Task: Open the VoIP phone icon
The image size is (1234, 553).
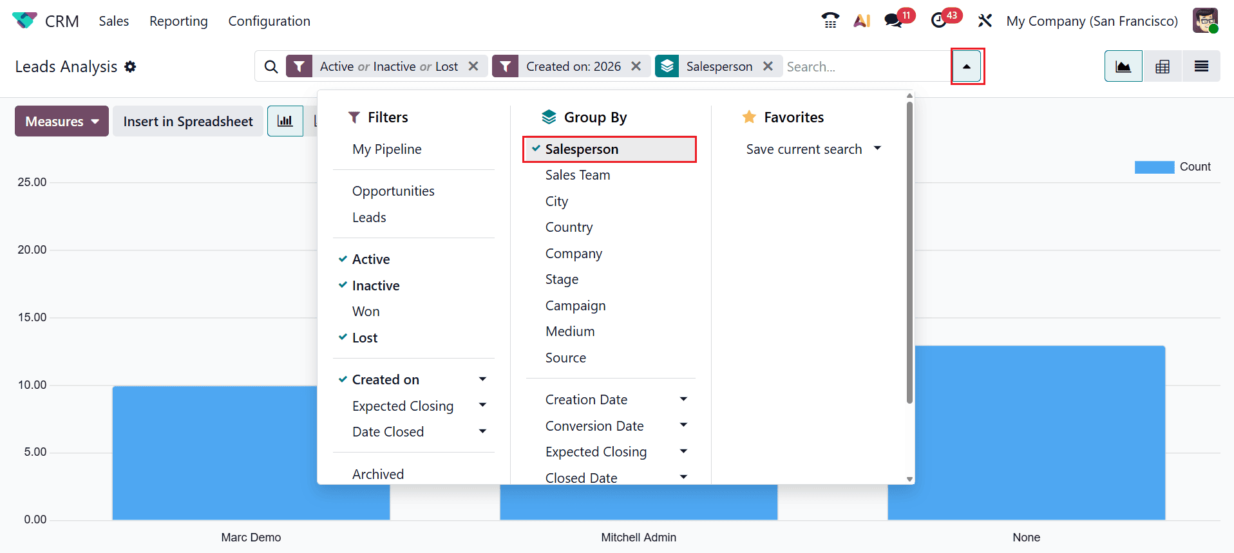Action: (830, 21)
